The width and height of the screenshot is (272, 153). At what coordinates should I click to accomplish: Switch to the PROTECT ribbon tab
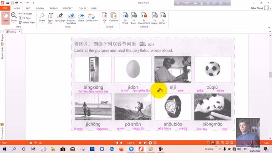68,8
